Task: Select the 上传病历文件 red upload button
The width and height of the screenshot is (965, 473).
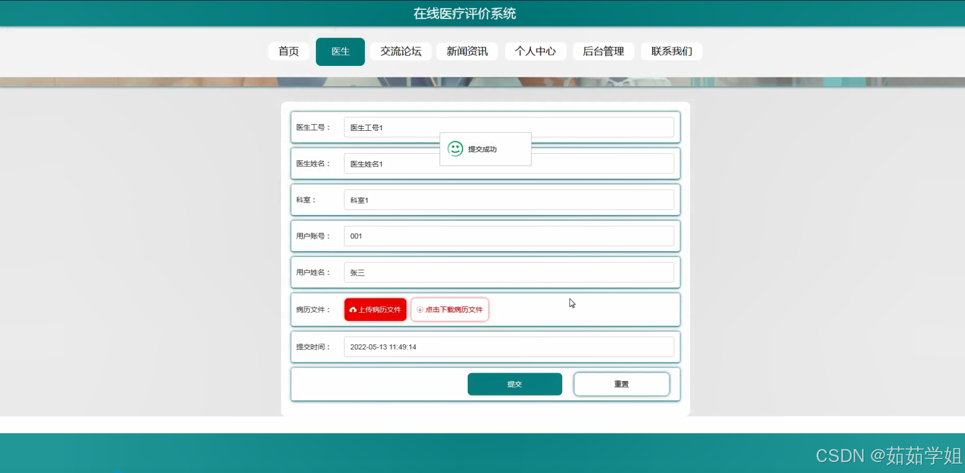Action: coord(375,309)
